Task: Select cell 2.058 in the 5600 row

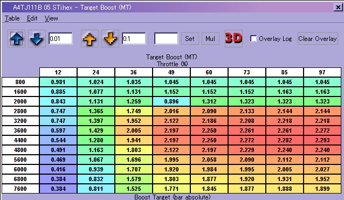Action: [x=209, y=160]
